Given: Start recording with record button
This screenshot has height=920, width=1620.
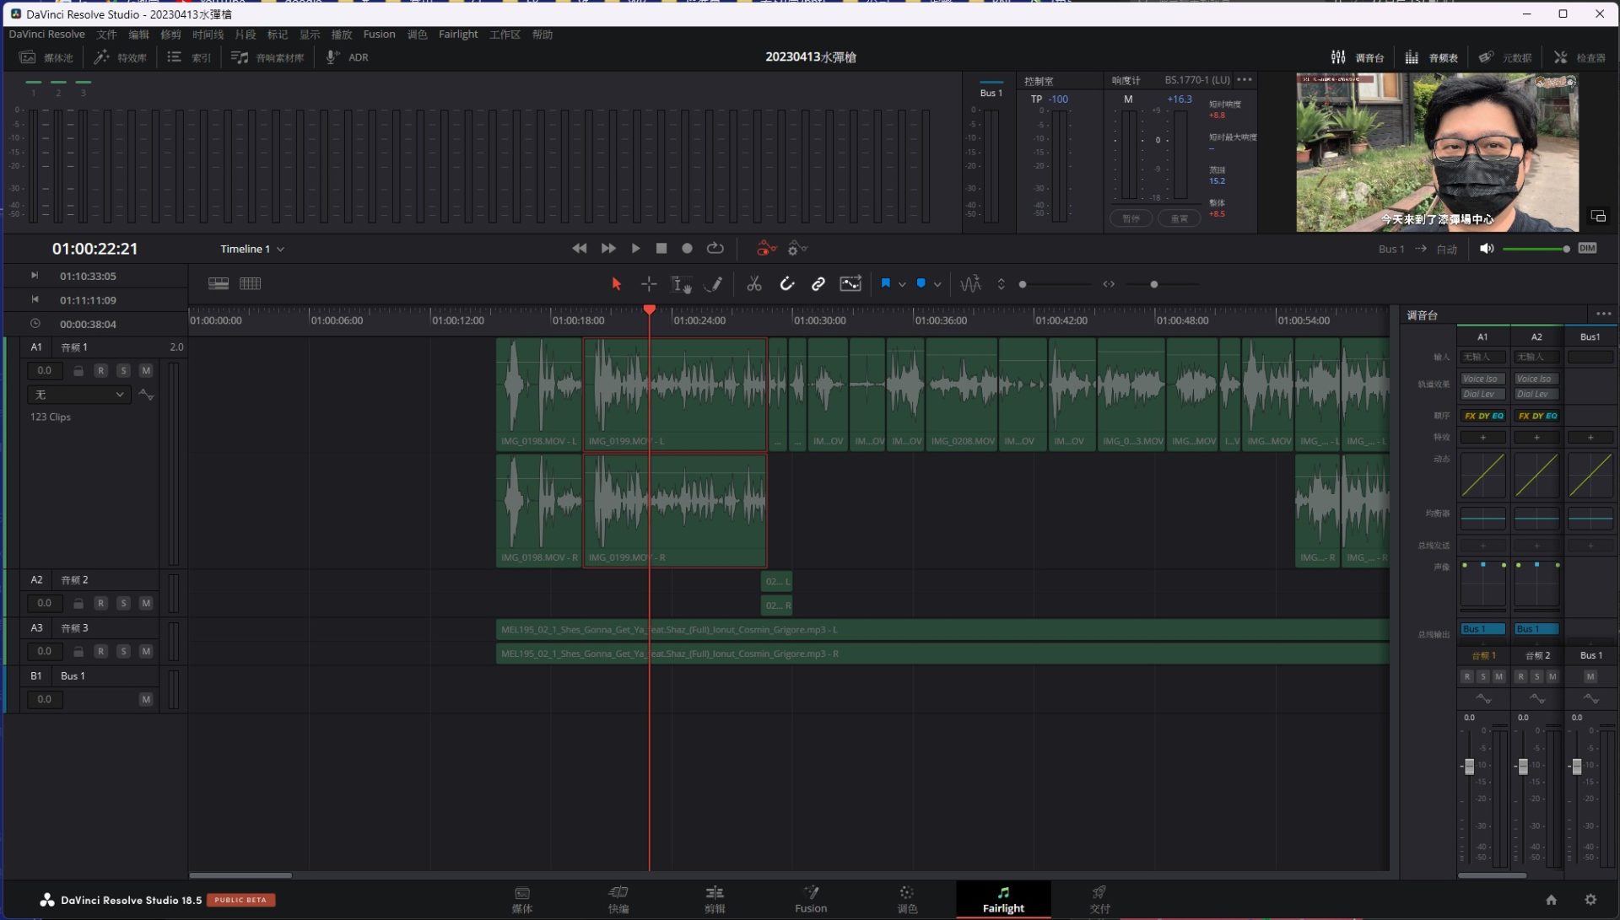Looking at the screenshot, I should [x=688, y=249].
